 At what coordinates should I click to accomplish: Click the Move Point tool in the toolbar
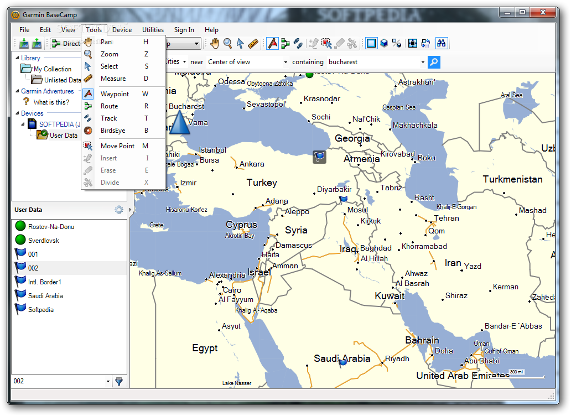(x=326, y=43)
